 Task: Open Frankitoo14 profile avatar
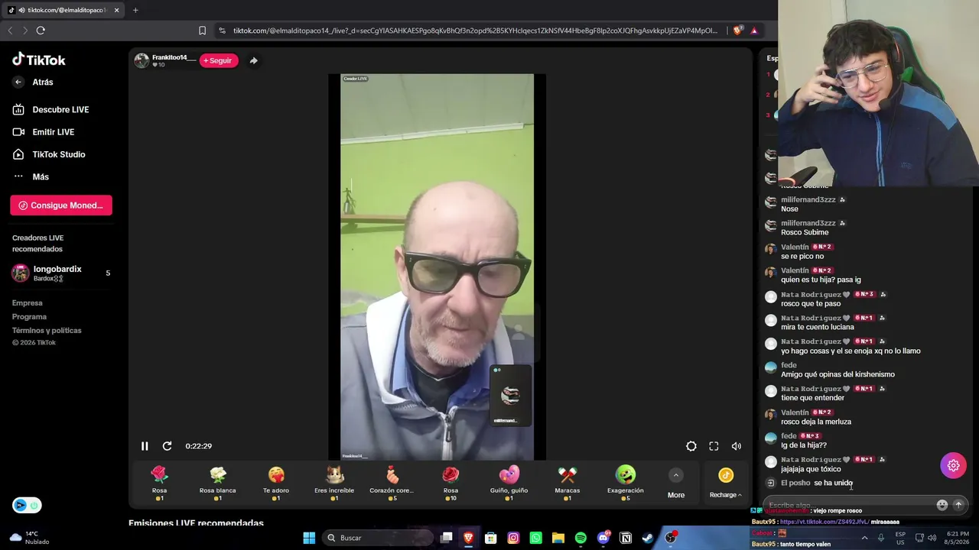coord(141,61)
